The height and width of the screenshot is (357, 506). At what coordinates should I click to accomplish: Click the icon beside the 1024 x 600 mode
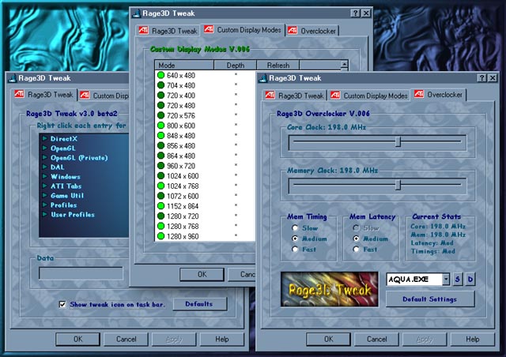pyautogui.click(x=160, y=176)
